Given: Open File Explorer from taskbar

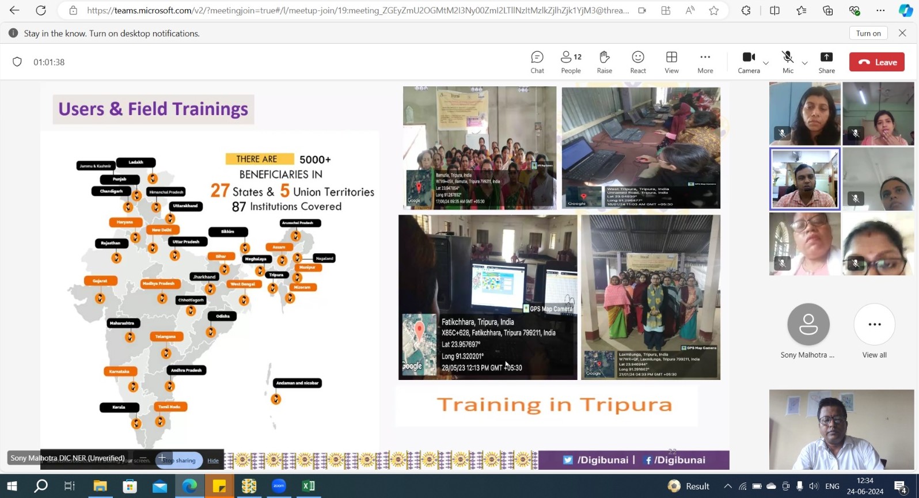Looking at the screenshot, I should [100, 486].
